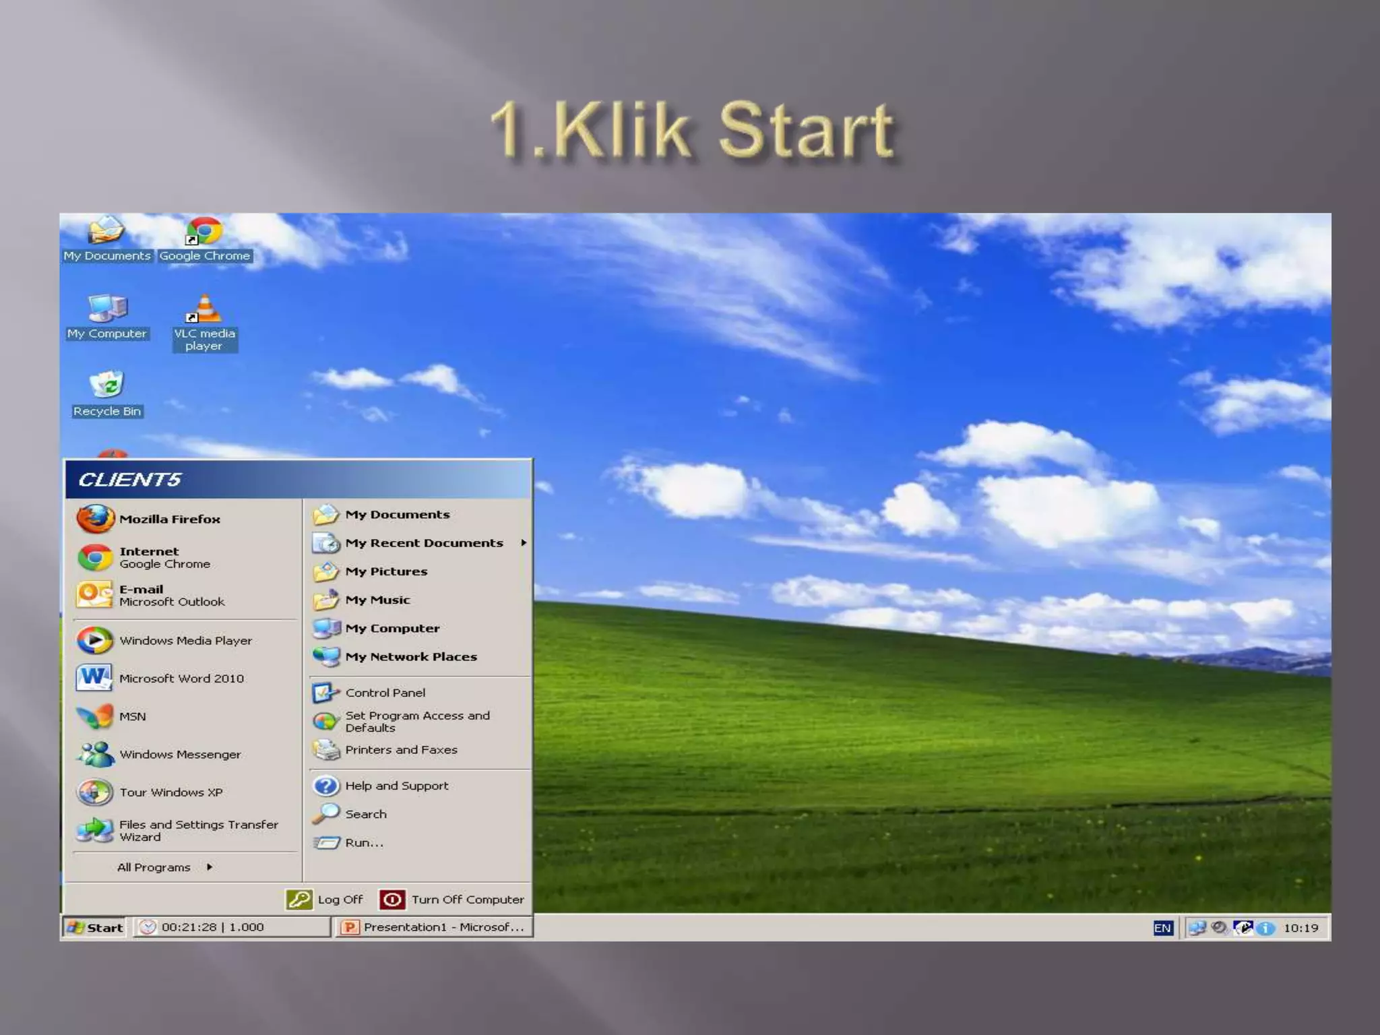
Task: Click the Control Panel label
Action: [x=385, y=693]
